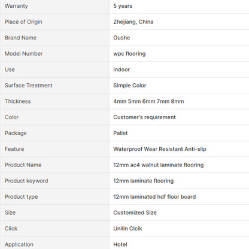Select 'Waterproof Wear Resistant Anti-slip' feature text
The width and height of the screenshot is (249, 249).
[x=160, y=149]
